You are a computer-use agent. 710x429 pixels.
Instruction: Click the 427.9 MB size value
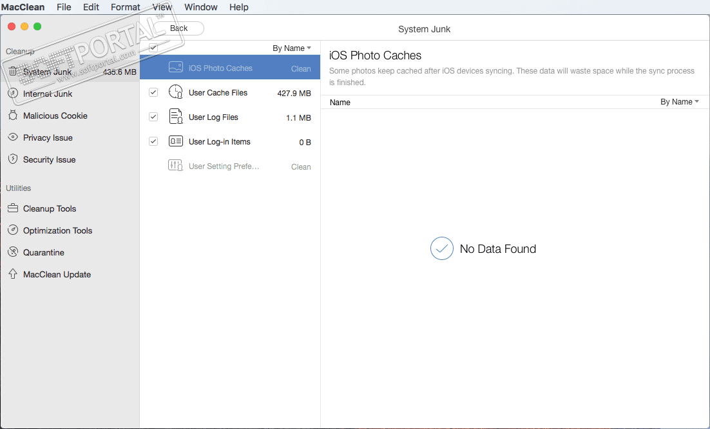pos(294,93)
